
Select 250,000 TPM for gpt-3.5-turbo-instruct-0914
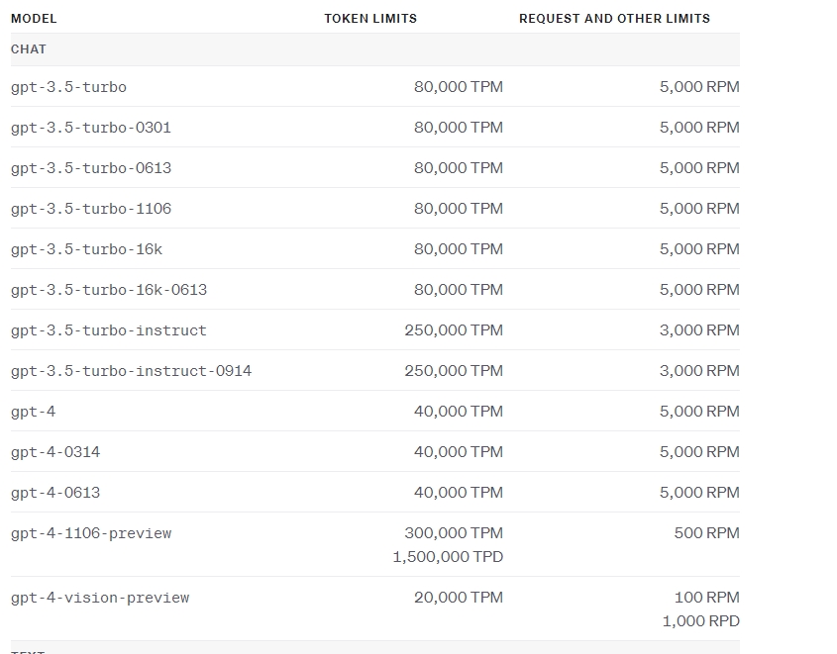coord(454,371)
